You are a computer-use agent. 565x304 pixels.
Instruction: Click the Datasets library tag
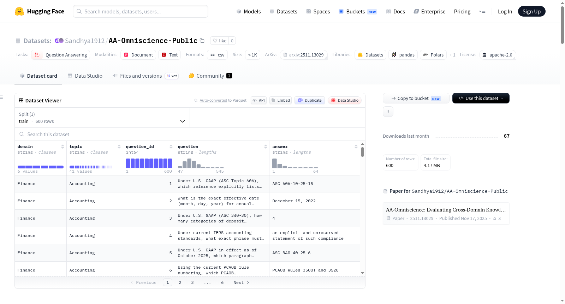[370, 55]
